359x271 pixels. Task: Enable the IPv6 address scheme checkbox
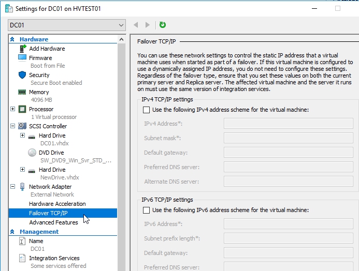pos(146,210)
